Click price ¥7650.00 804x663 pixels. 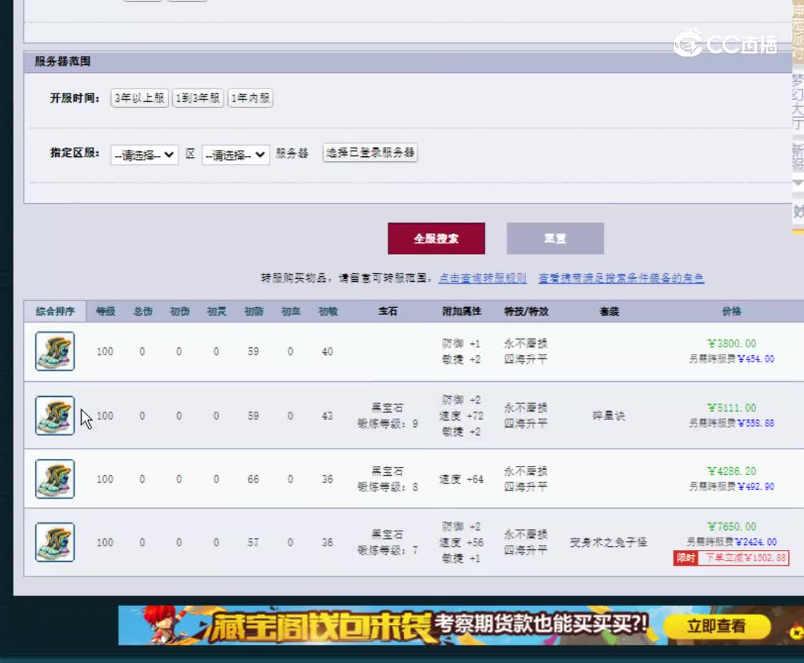coord(732,526)
